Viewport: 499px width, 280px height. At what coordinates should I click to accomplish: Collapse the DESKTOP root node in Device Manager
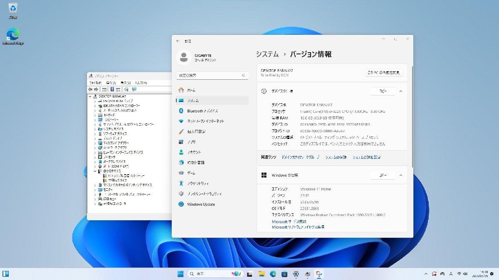90,96
